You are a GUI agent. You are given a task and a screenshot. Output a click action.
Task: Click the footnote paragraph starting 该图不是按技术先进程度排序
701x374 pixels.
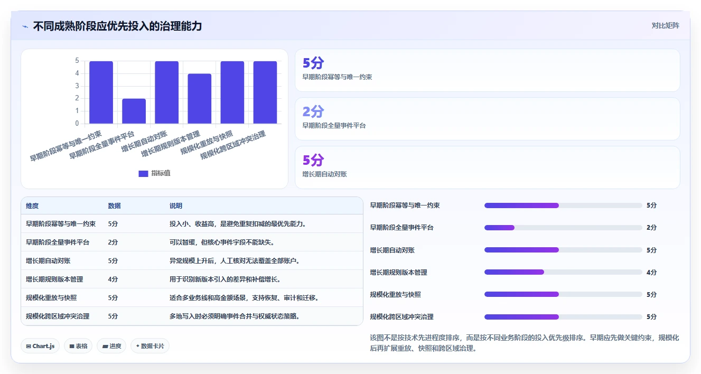tap(525, 343)
